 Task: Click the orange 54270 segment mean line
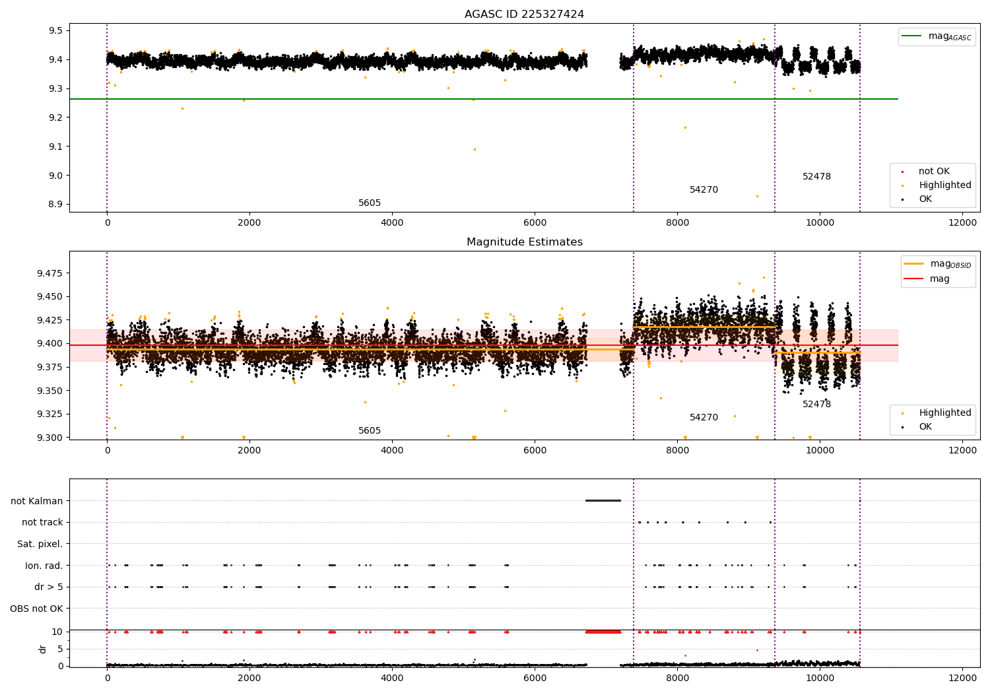click(x=704, y=327)
